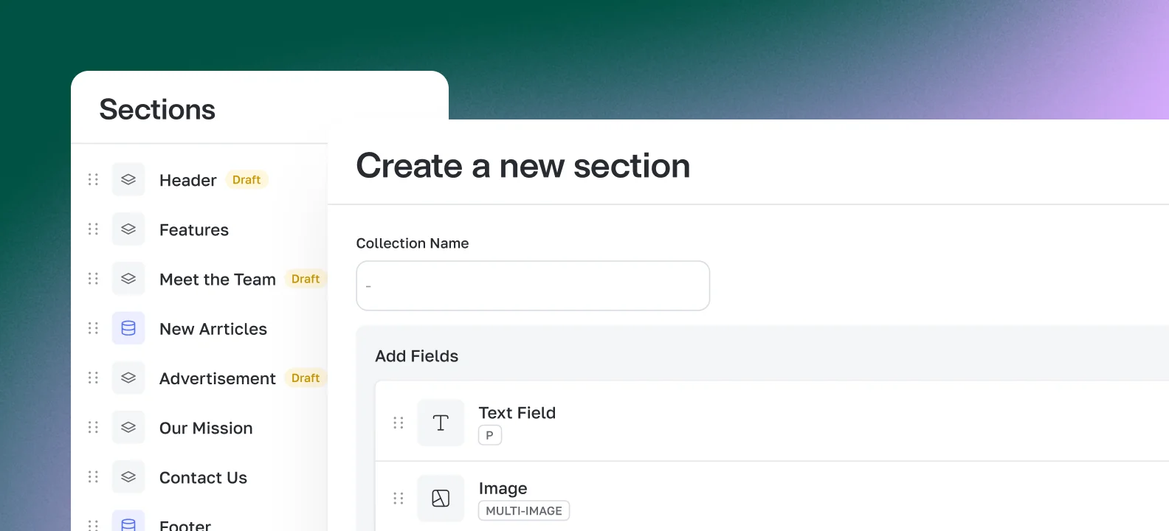The width and height of the screenshot is (1169, 531).
Task: Click the drag handle beside Footer
Action: [93, 524]
